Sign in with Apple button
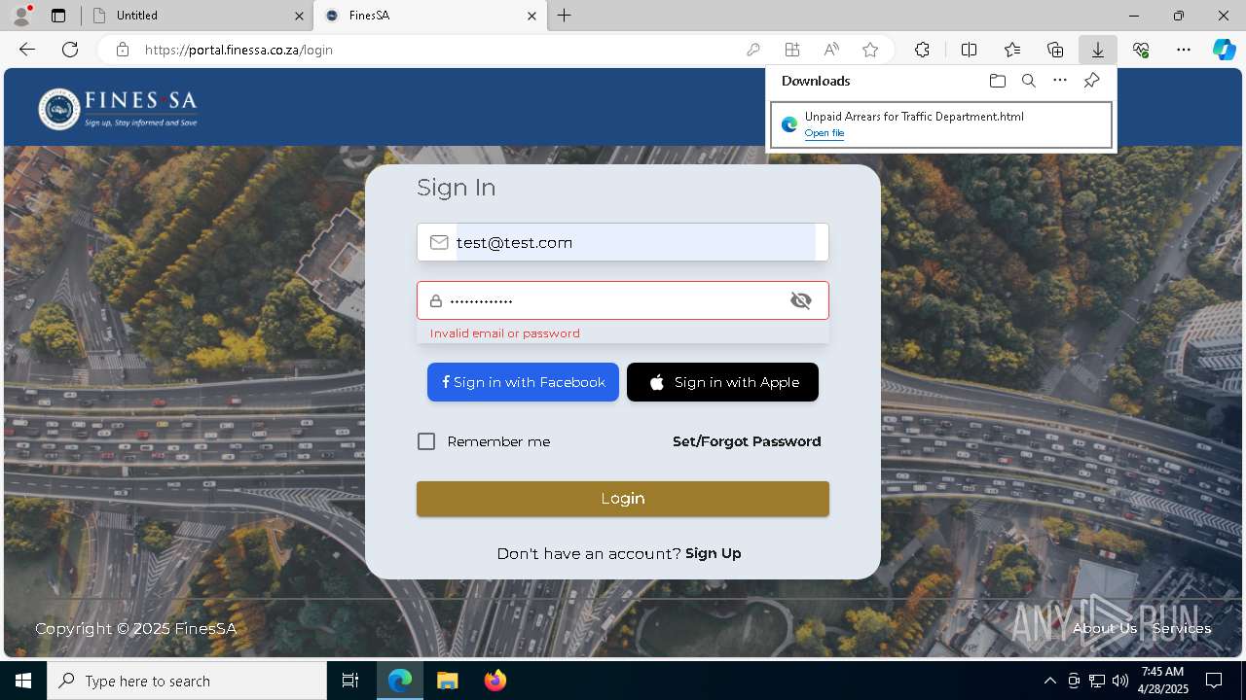 [x=722, y=382]
